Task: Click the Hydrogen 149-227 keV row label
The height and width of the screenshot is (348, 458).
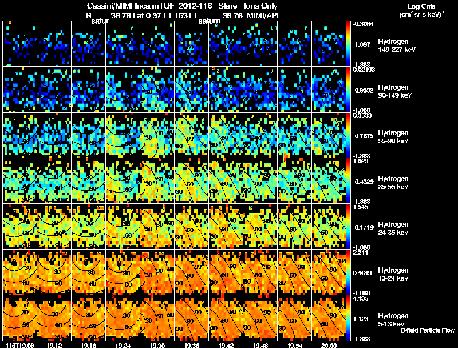Action: 397,46
